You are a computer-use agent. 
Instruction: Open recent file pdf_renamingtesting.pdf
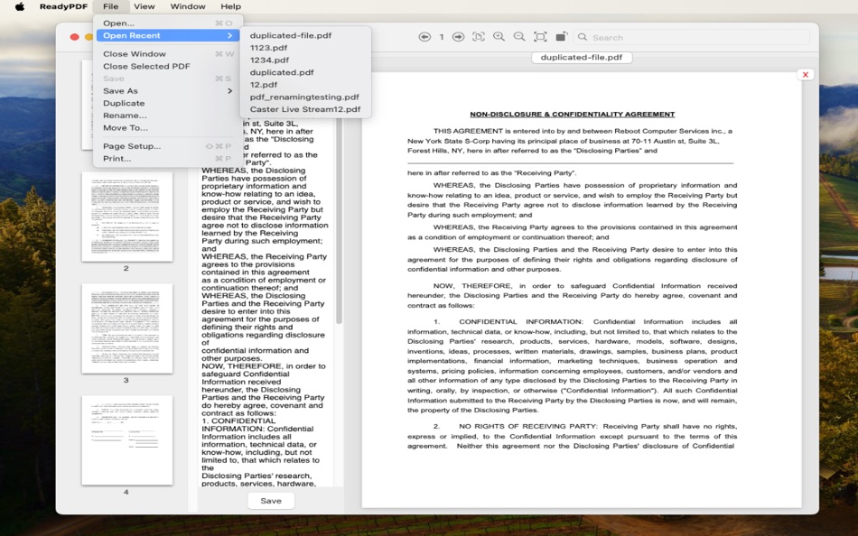pos(305,97)
